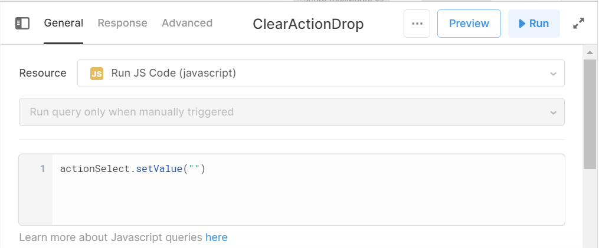Click the Preview button

click(x=469, y=24)
